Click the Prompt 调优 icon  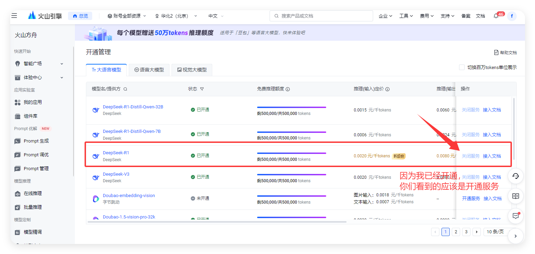(18, 155)
